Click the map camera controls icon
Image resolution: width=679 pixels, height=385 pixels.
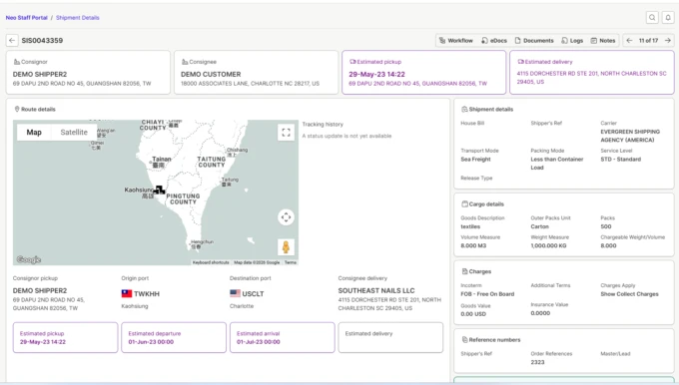[x=286, y=217]
